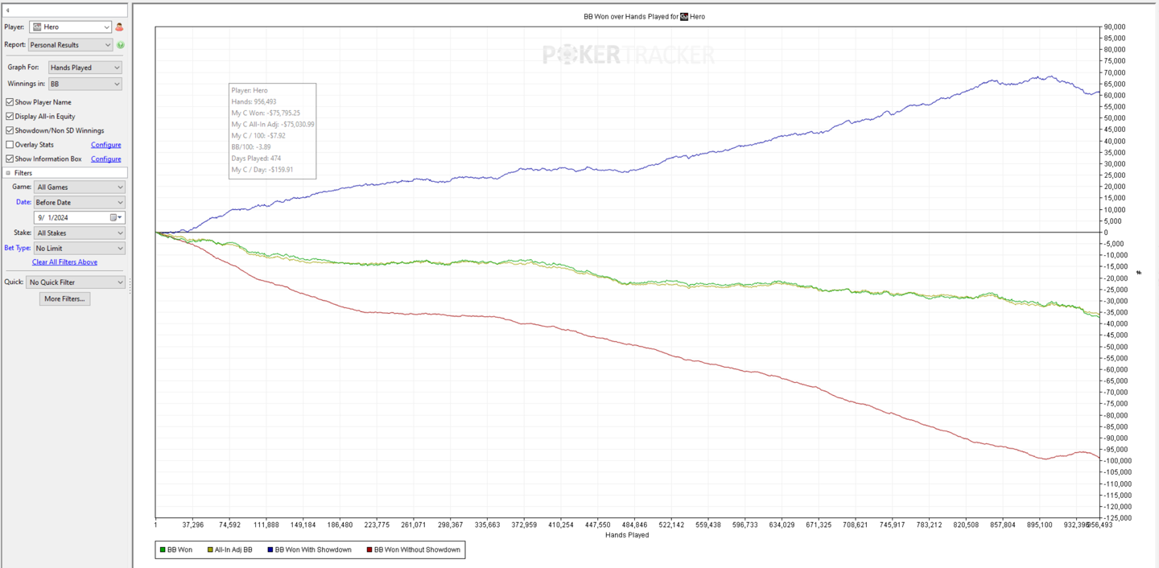Open the calendar picker in the date field
Image resolution: width=1159 pixels, height=568 pixels.
(113, 217)
